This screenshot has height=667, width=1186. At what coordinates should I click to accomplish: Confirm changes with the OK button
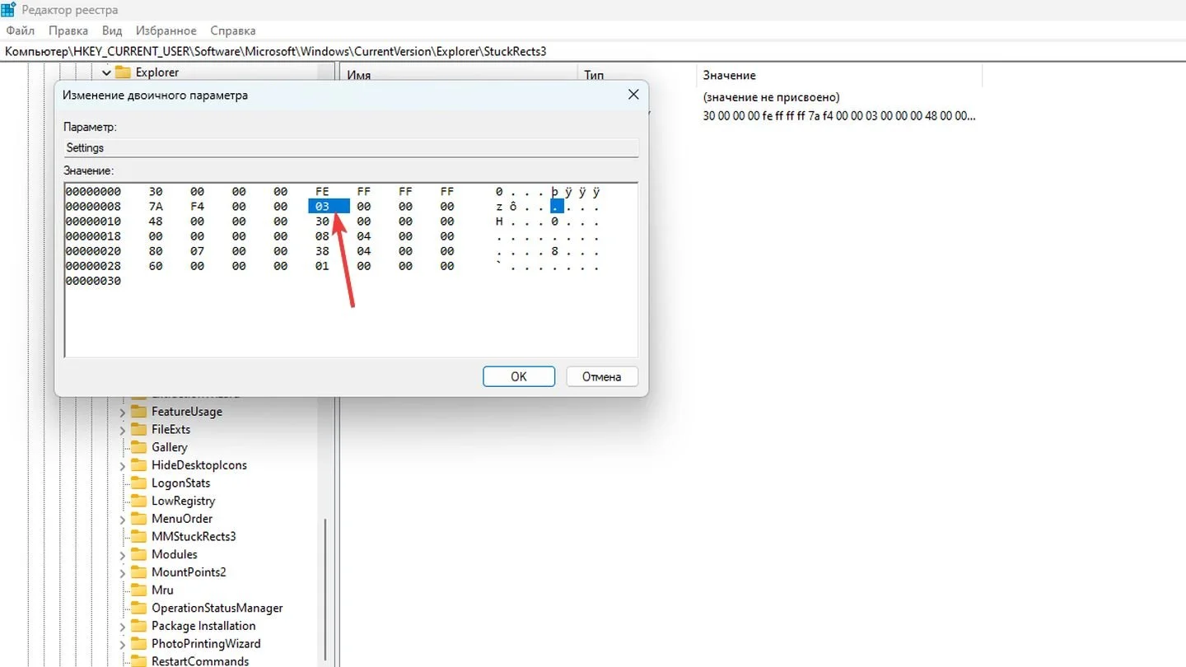(x=519, y=376)
